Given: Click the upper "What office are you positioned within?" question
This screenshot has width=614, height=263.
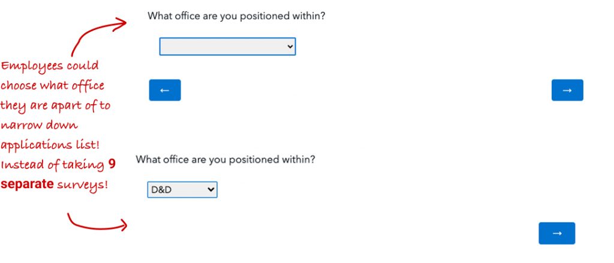Looking at the screenshot, I should click(236, 16).
